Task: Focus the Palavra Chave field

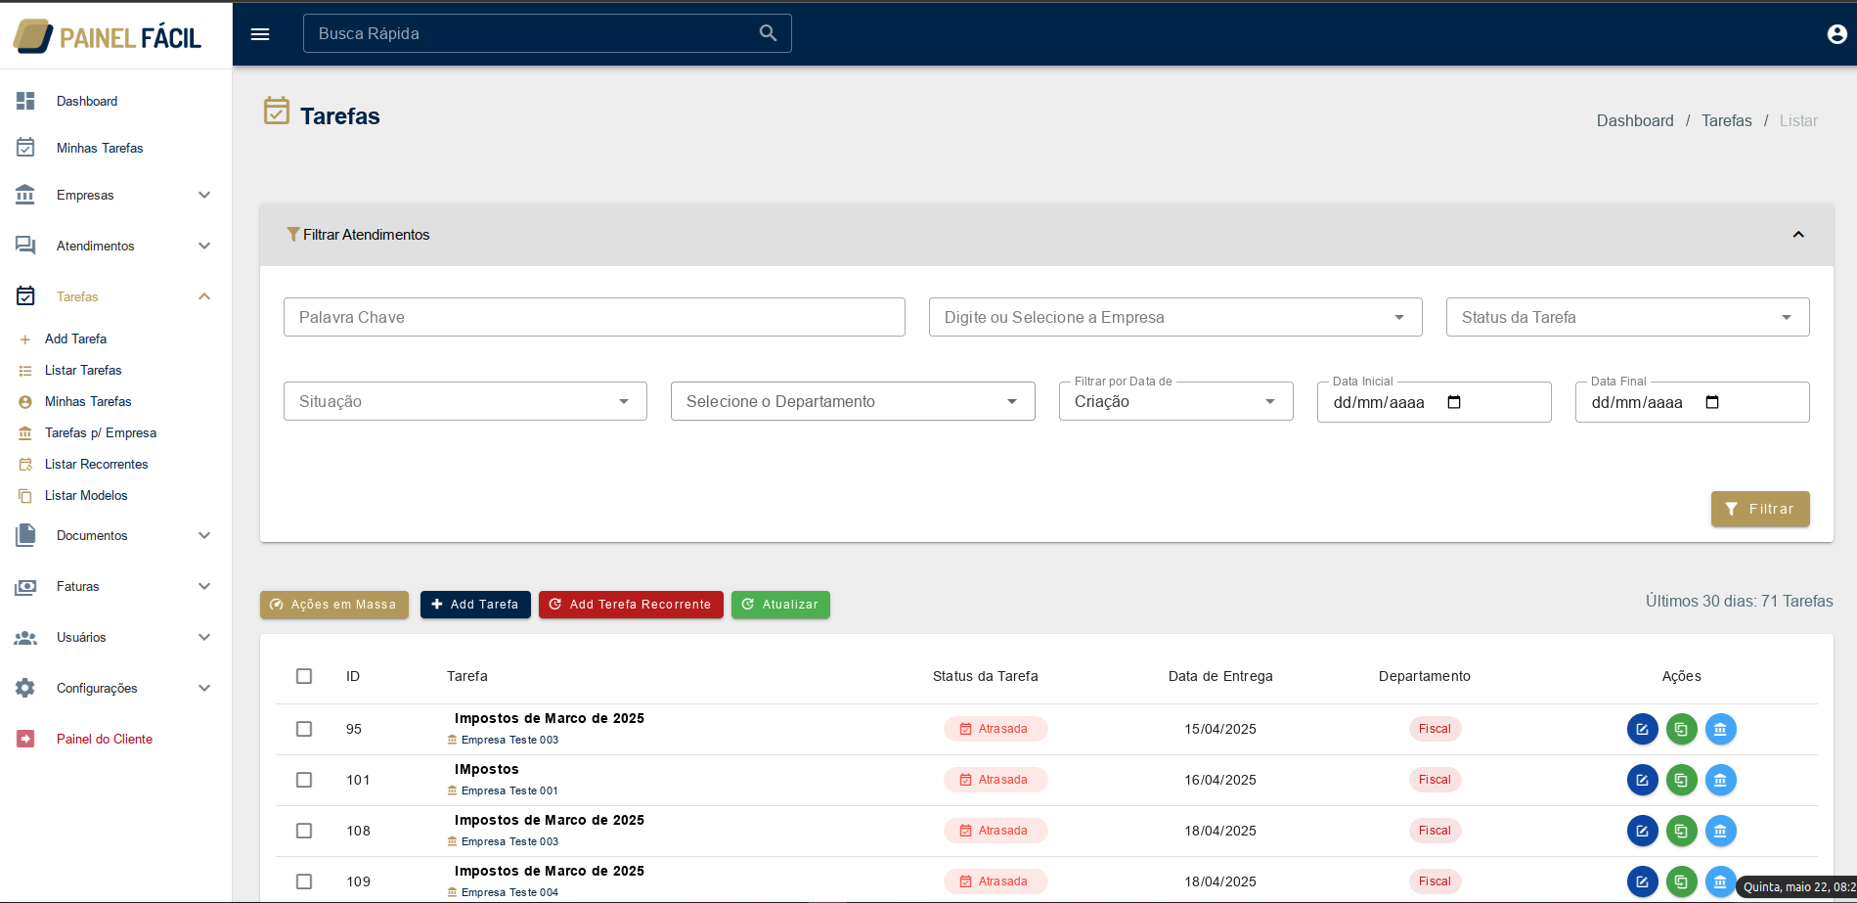Action: click(595, 317)
